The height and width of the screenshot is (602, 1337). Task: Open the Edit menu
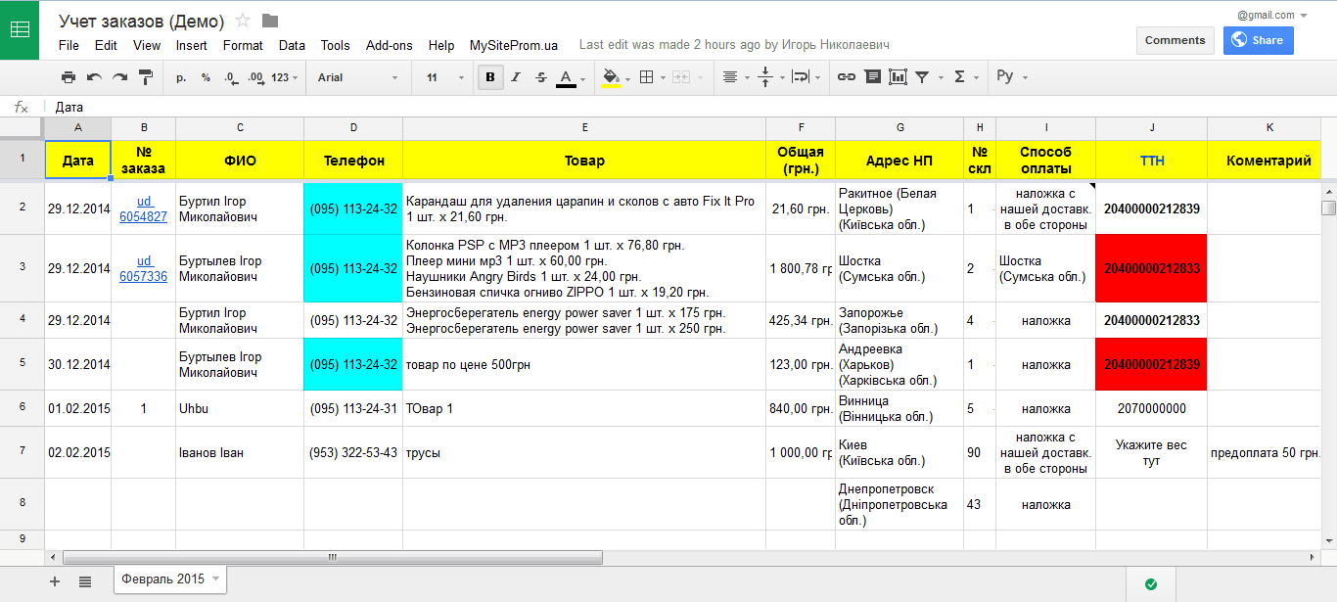coord(106,45)
